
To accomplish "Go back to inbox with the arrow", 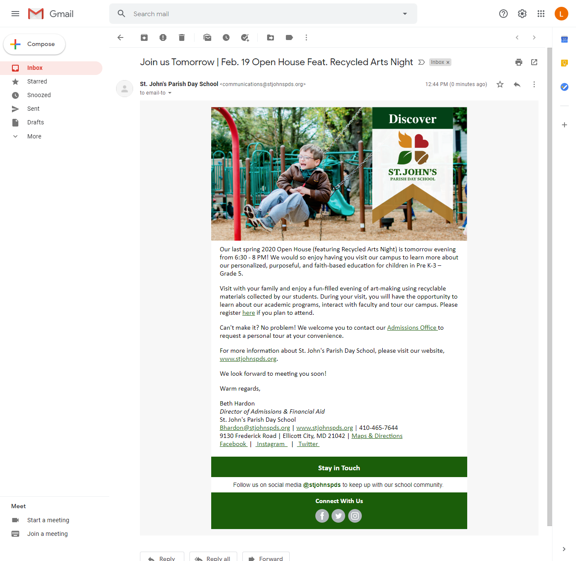I will (120, 37).
